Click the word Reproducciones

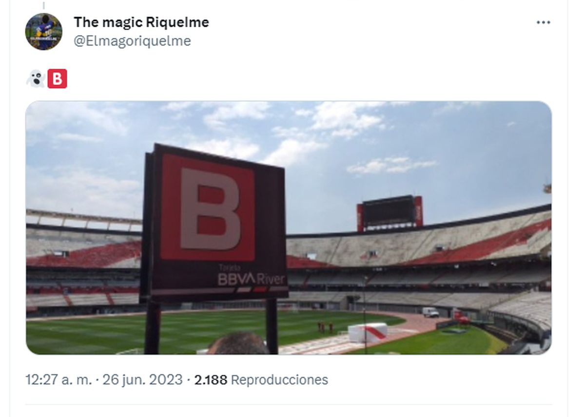(x=279, y=379)
